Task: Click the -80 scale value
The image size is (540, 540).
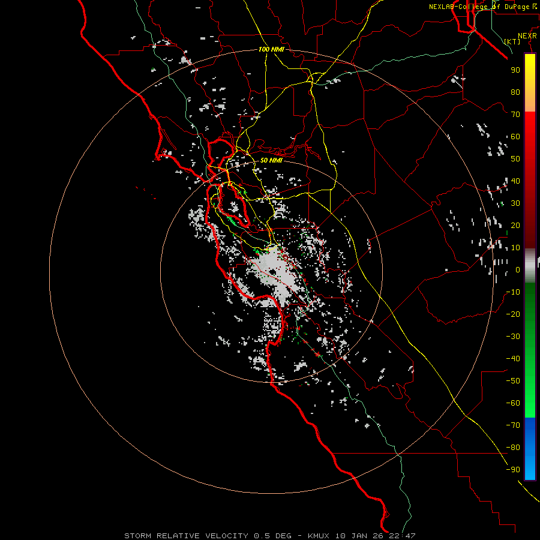Action: (513, 448)
